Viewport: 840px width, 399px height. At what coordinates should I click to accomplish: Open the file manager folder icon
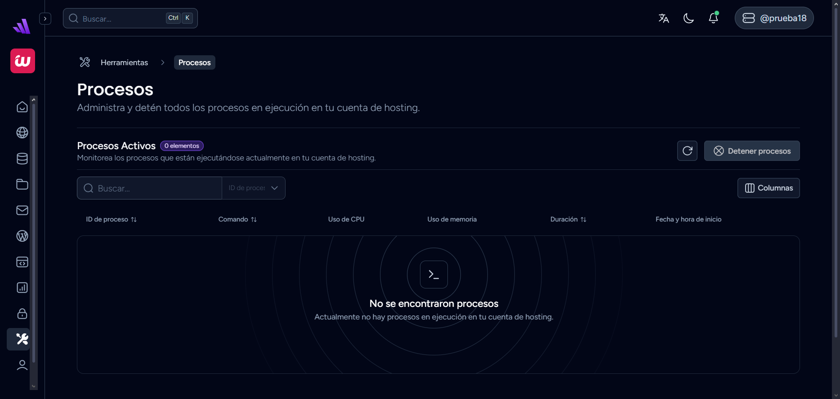[22, 184]
